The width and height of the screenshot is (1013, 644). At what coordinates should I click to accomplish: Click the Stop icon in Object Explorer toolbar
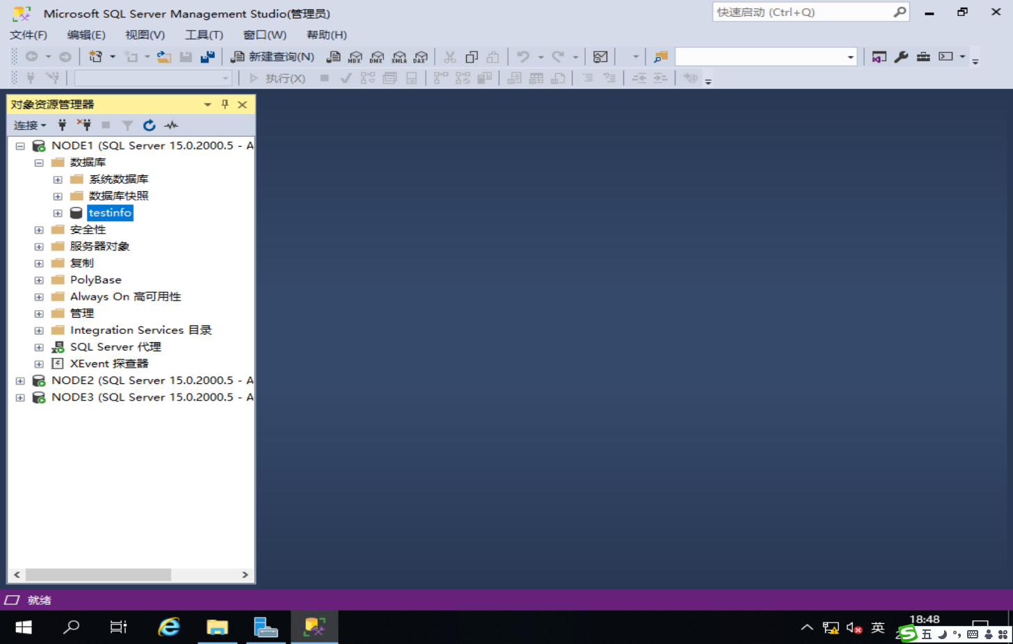point(106,125)
